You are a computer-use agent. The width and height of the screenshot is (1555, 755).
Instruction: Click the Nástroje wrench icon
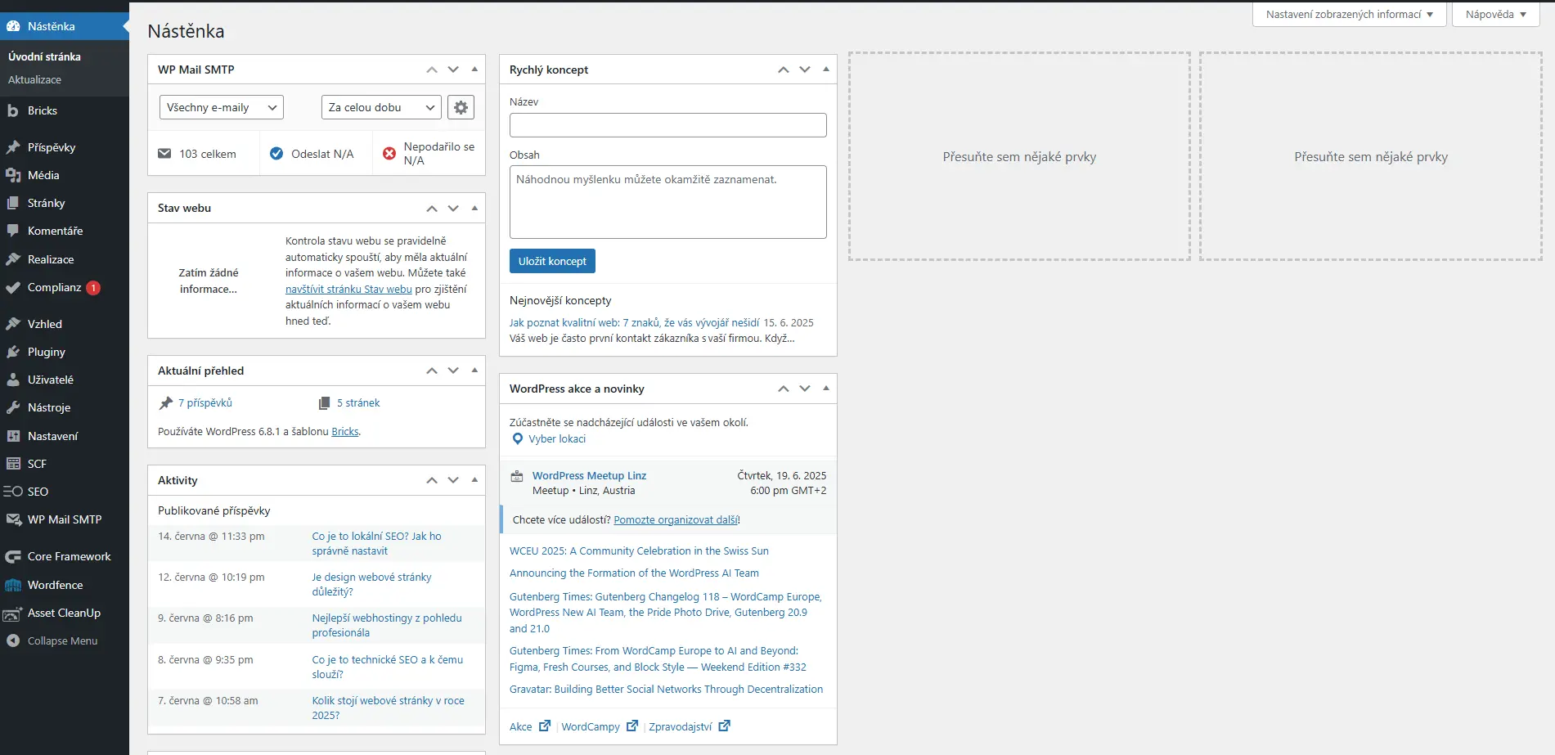pos(13,407)
